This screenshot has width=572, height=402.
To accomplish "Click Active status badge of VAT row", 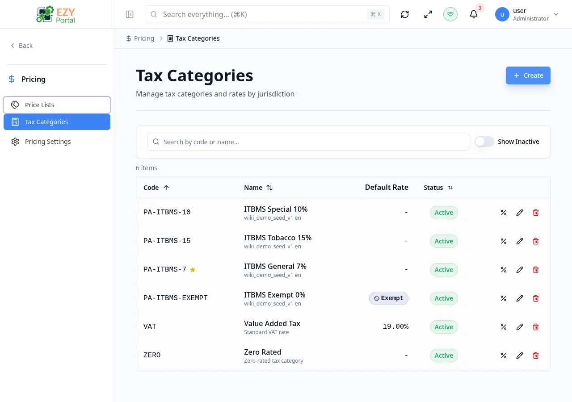I will [444, 327].
